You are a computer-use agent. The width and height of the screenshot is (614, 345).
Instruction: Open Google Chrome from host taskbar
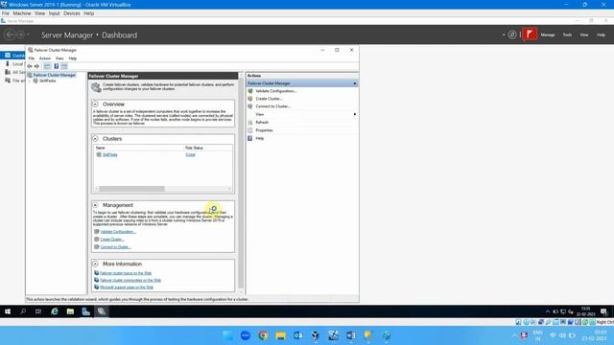(x=263, y=335)
